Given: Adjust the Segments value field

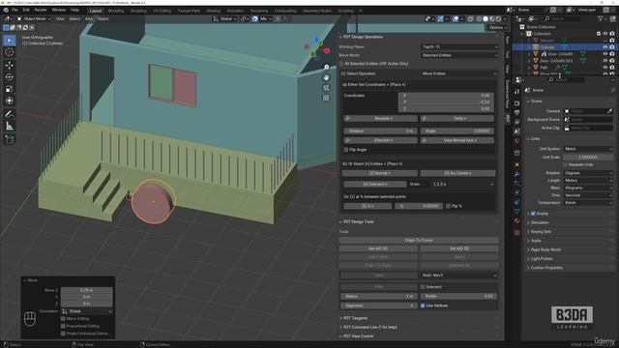Looking at the screenshot, I should [x=378, y=305].
